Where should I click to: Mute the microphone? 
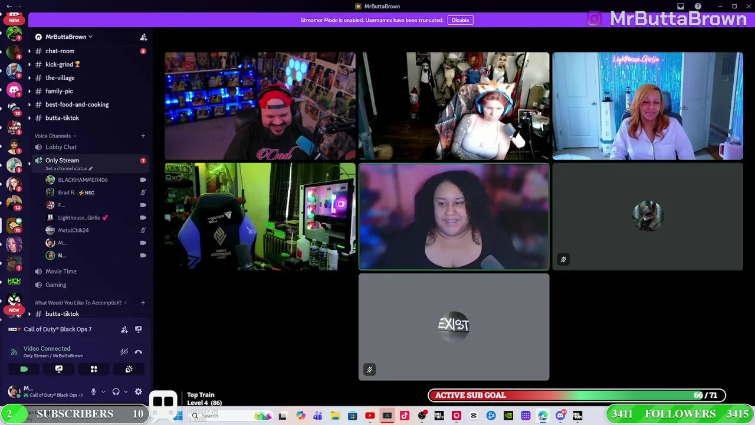point(93,391)
